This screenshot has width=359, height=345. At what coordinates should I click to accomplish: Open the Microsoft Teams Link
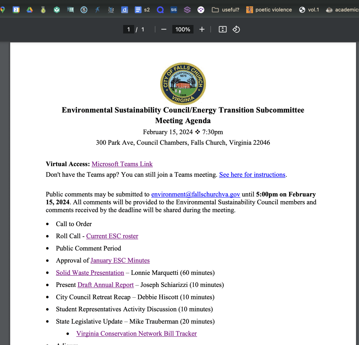(122, 164)
